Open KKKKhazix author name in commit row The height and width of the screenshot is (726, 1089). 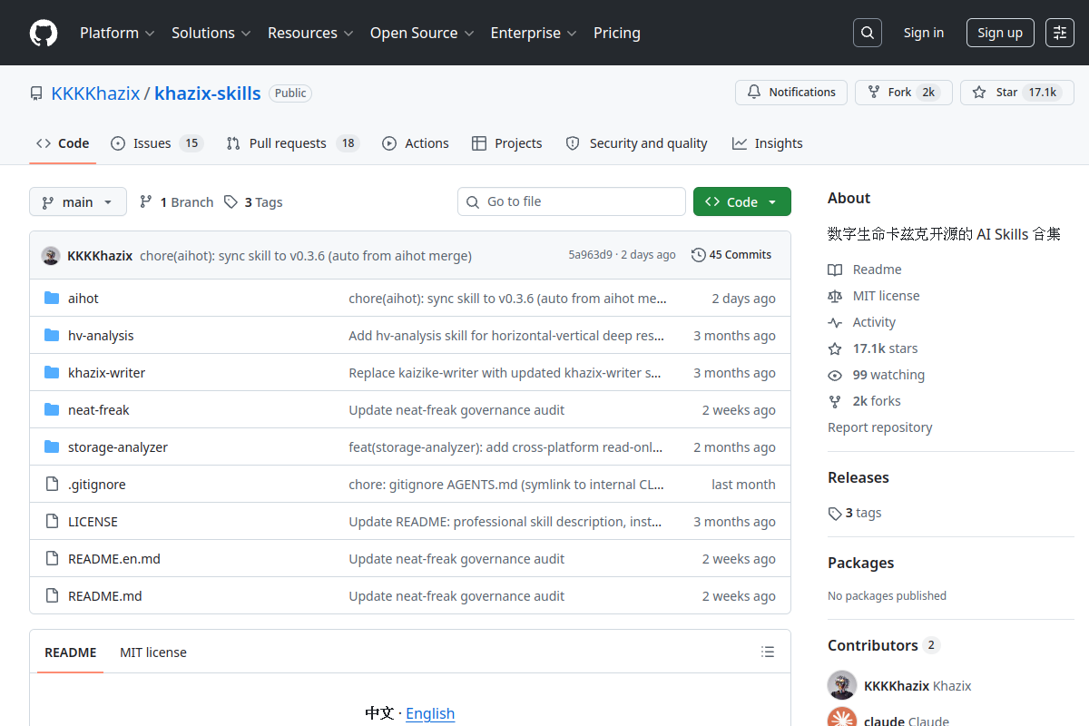coord(100,256)
